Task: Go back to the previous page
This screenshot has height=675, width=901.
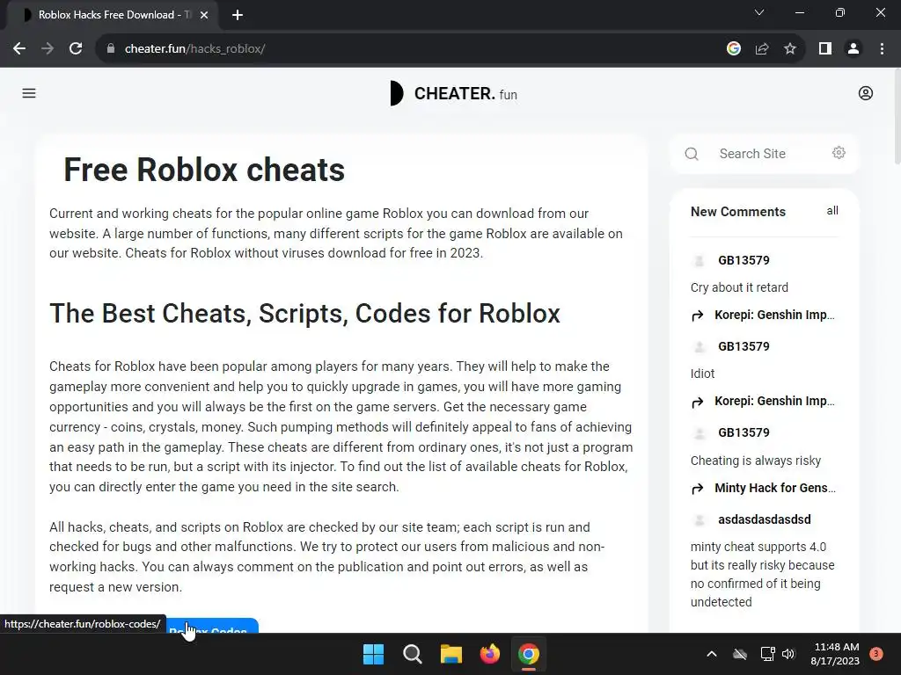Action: (x=19, y=49)
